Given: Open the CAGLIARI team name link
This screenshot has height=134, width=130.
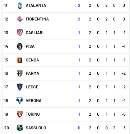Looking at the screenshot, I should click(x=34, y=33).
